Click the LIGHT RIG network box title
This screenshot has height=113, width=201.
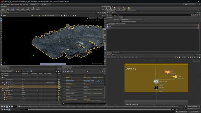click(x=131, y=69)
